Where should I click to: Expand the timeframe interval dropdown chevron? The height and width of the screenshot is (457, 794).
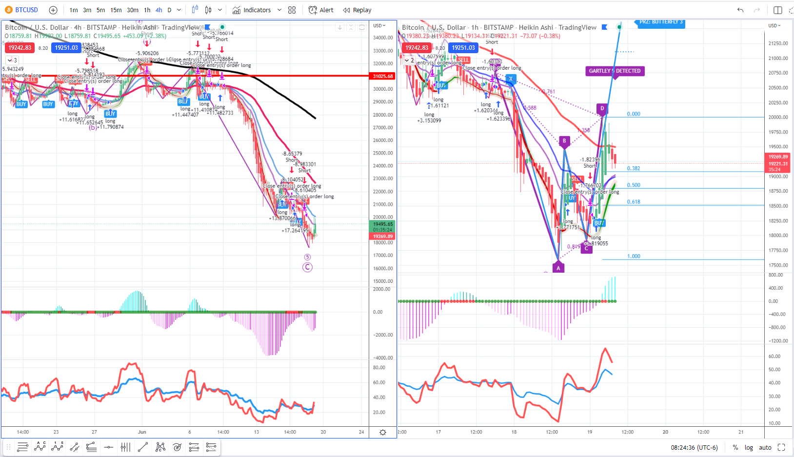[x=179, y=10]
